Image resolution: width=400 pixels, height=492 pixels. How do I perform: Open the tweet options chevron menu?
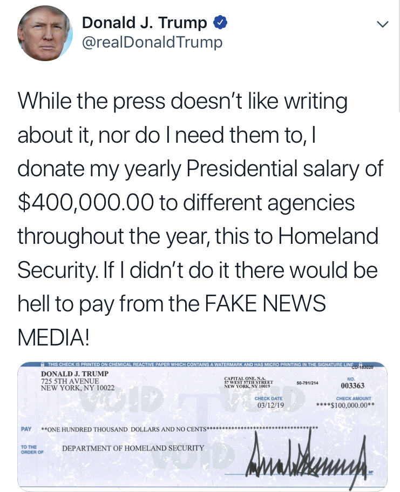click(x=382, y=25)
